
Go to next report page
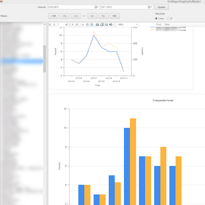tap(73, 24)
